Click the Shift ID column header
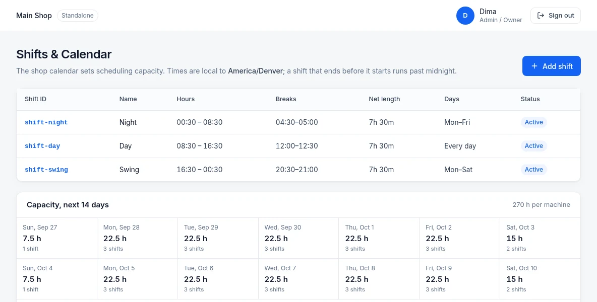 (x=35, y=99)
